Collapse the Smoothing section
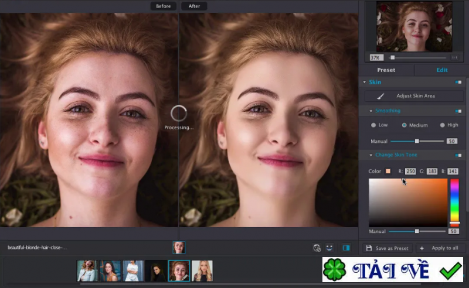This screenshot has height=288, width=469. coord(371,111)
